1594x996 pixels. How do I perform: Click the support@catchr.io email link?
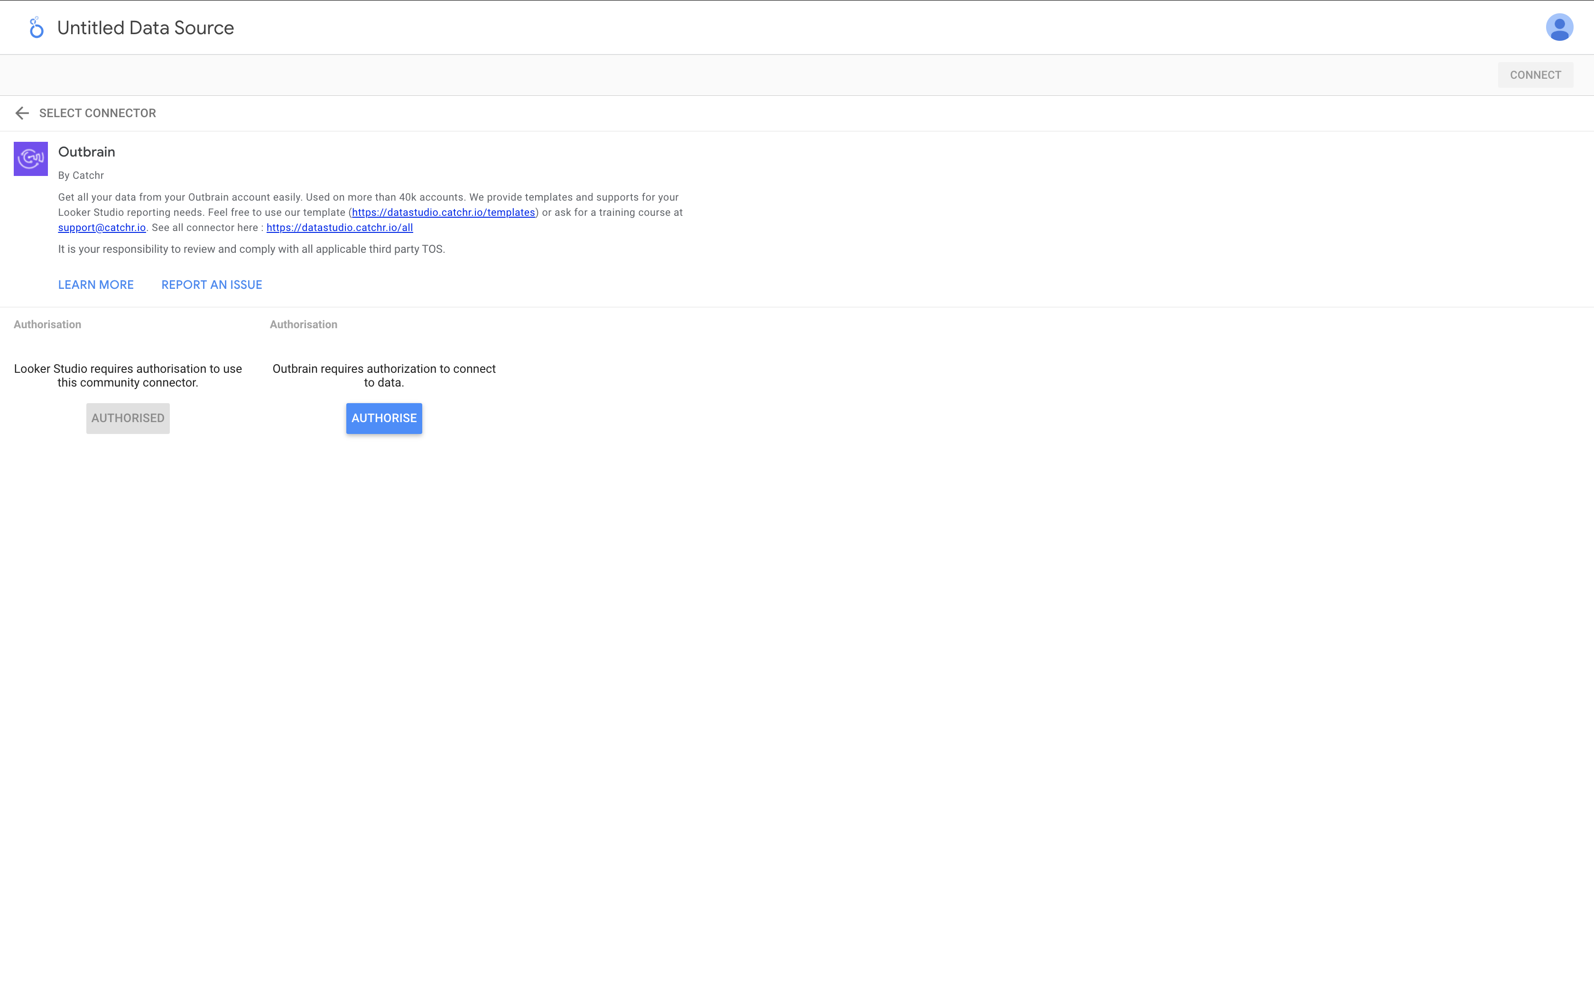pos(102,227)
